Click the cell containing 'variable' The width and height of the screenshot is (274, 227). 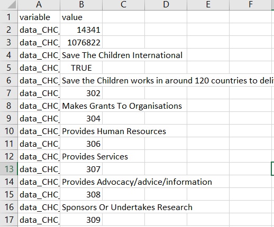point(39,17)
